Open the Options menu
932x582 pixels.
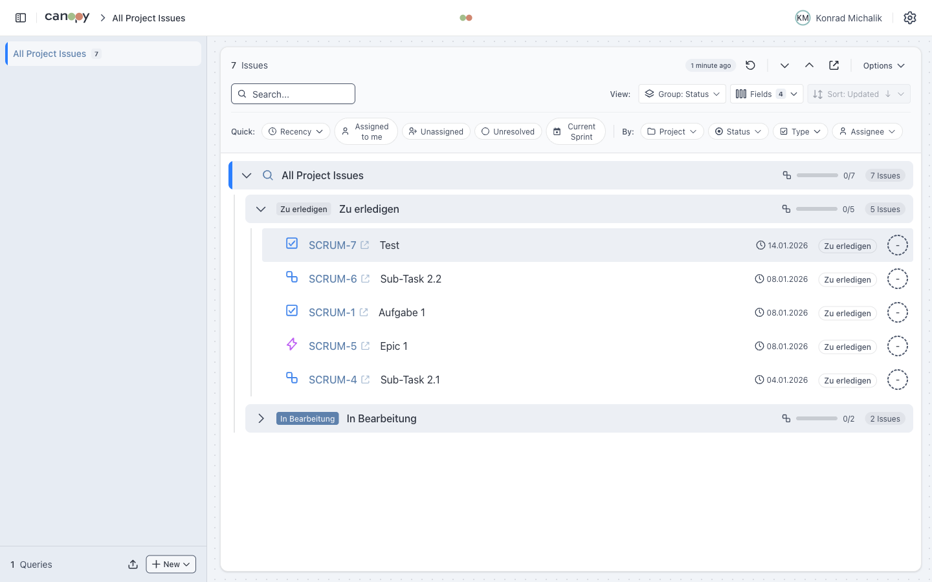click(883, 66)
